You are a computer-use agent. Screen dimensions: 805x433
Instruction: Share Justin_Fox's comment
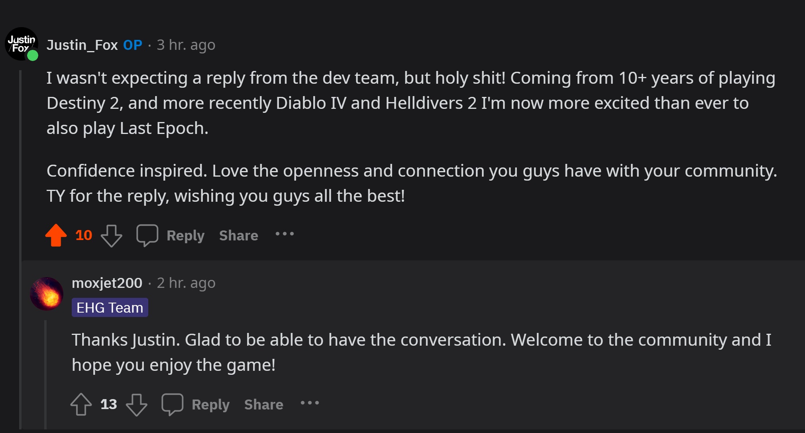(238, 236)
